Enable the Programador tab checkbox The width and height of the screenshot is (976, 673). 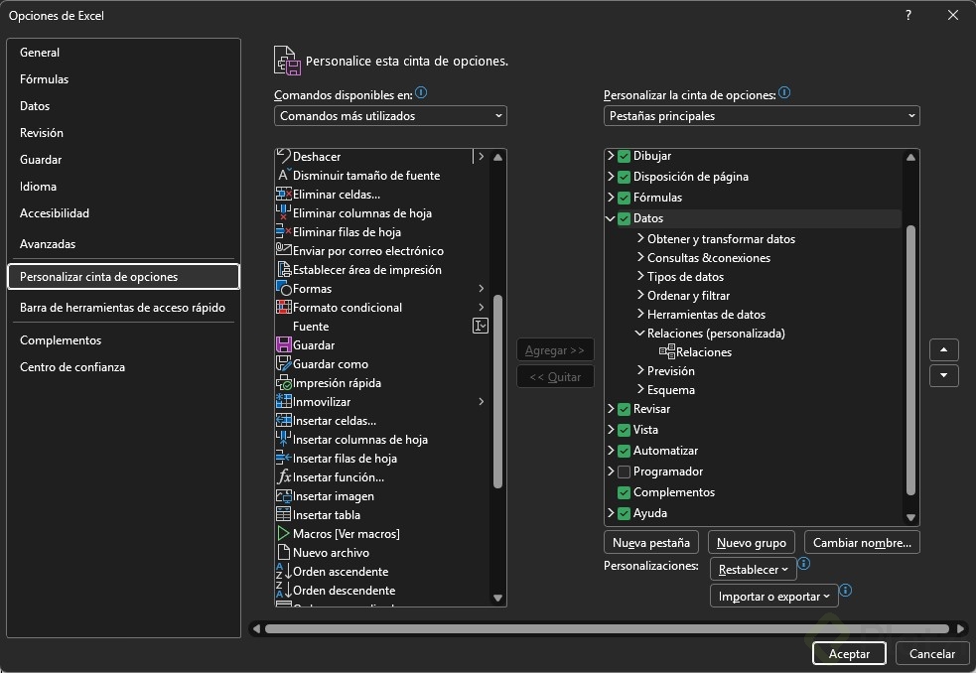pyautogui.click(x=624, y=471)
